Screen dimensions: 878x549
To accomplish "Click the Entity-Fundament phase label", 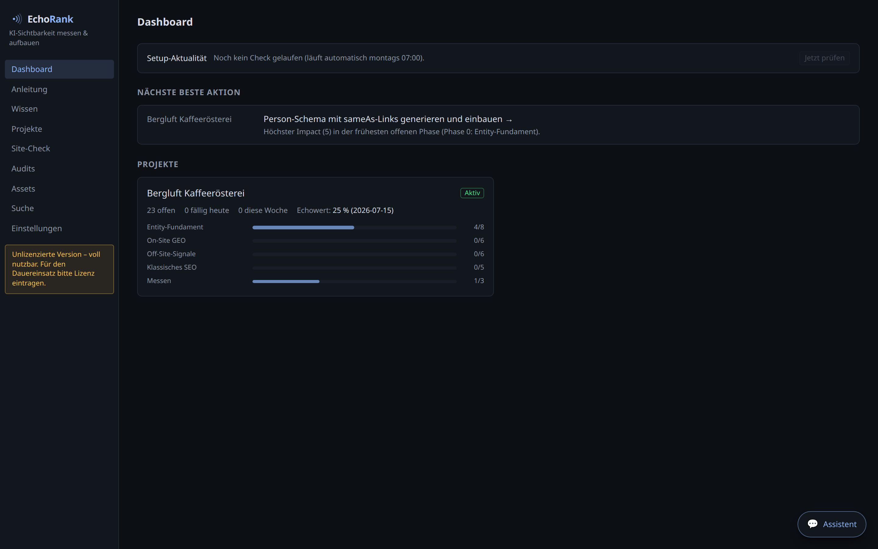I will [x=175, y=227].
